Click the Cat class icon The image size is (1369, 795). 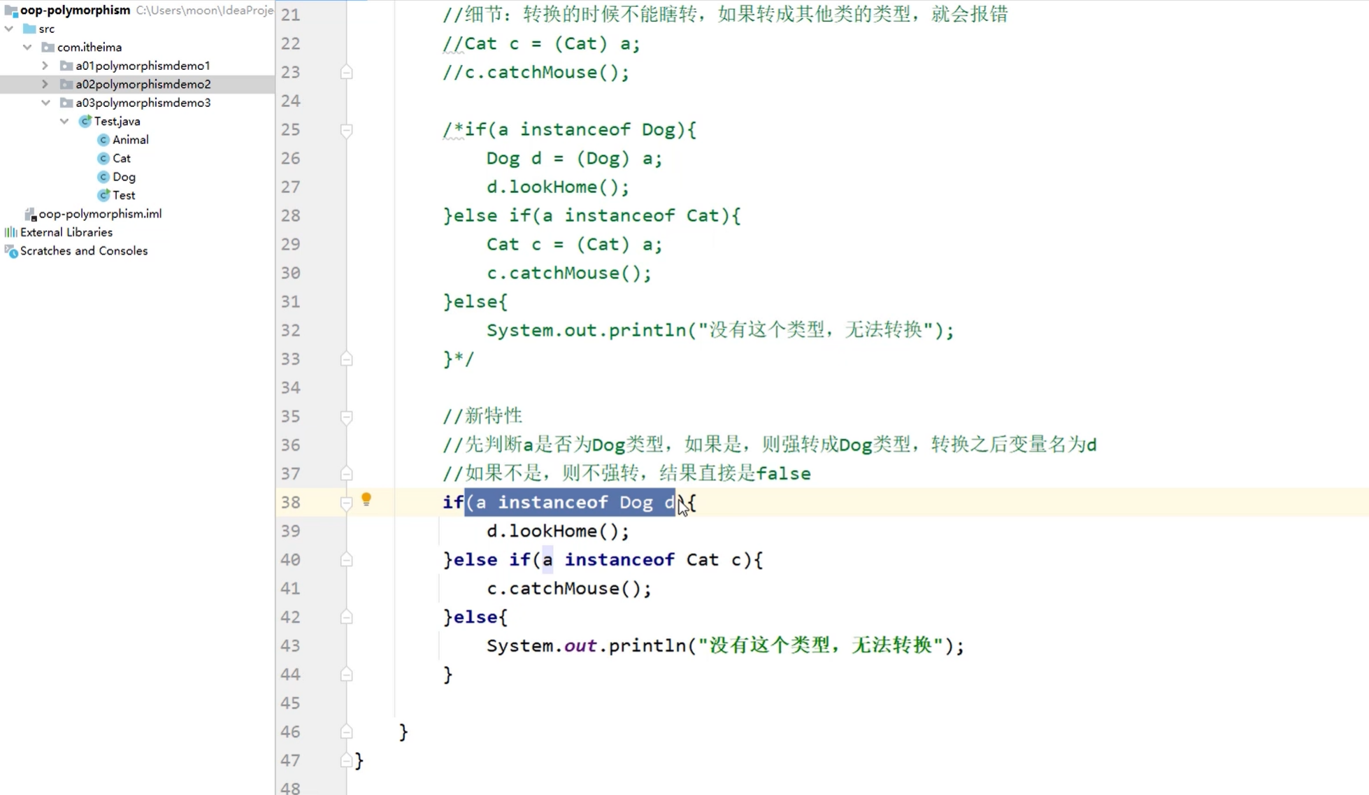pyautogui.click(x=103, y=159)
